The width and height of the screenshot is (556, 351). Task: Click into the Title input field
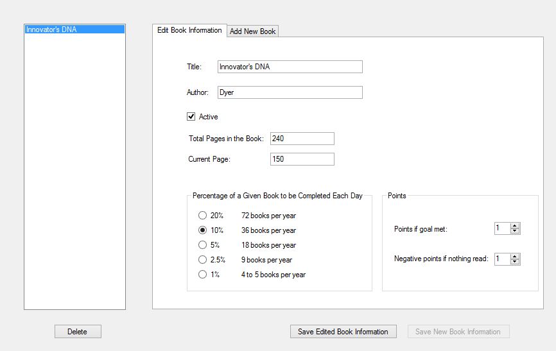pyautogui.click(x=290, y=67)
